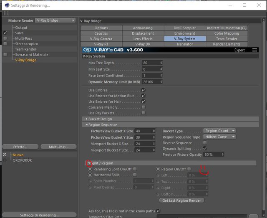Switch to Antialiasing tab

[x=143, y=28]
